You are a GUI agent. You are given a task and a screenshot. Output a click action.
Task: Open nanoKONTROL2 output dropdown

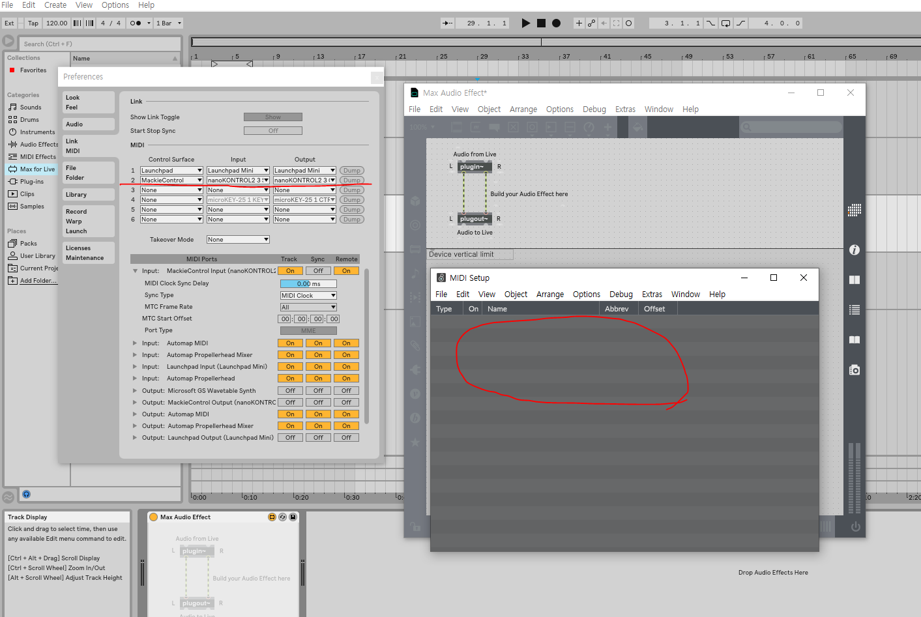pyautogui.click(x=304, y=180)
